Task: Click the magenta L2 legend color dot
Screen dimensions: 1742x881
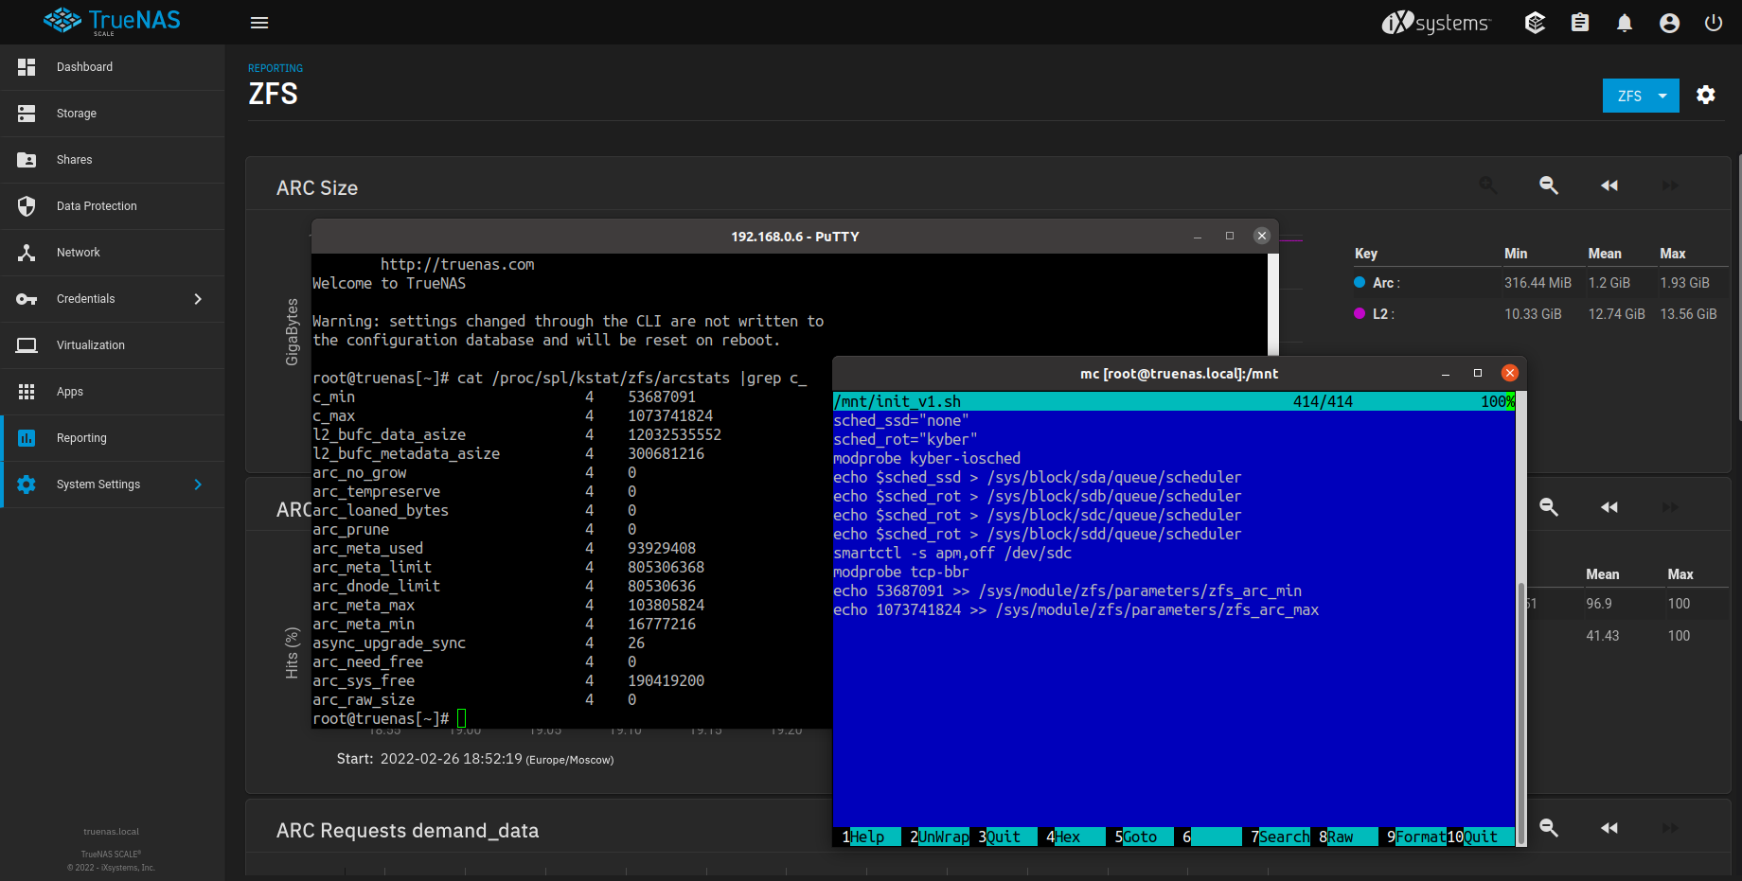Action: pos(1360,313)
